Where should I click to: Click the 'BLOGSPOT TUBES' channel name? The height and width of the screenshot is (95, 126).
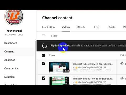click(x=14, y=35)
